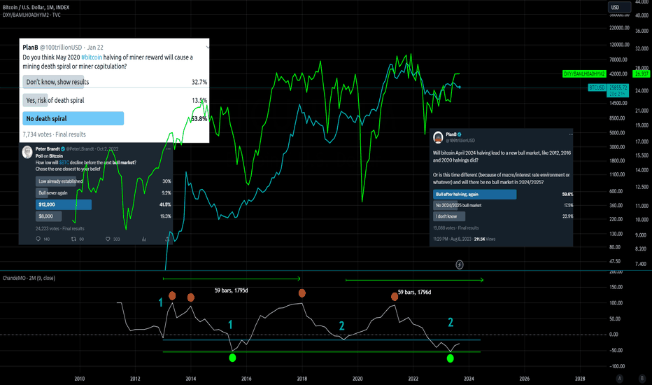The height and width of the screenshot is (385, 652).
Task: Click the heart like icon with 303
Action: point(108,239)
